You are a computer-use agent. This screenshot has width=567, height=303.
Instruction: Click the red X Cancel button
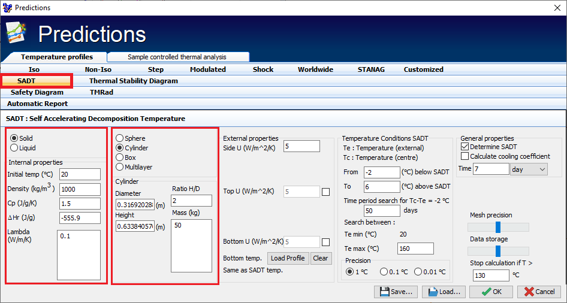(538, 292)
